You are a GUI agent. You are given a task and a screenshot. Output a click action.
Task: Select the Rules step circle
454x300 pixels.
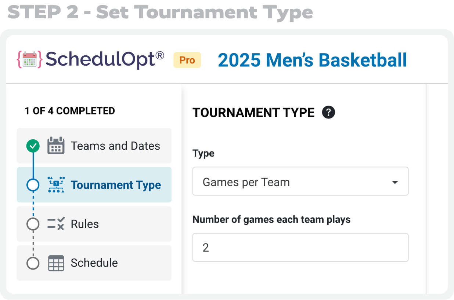pyautogui.click(x=33, y=224)
